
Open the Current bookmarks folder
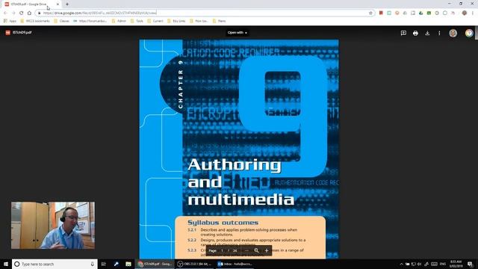(x=155, y=21)
